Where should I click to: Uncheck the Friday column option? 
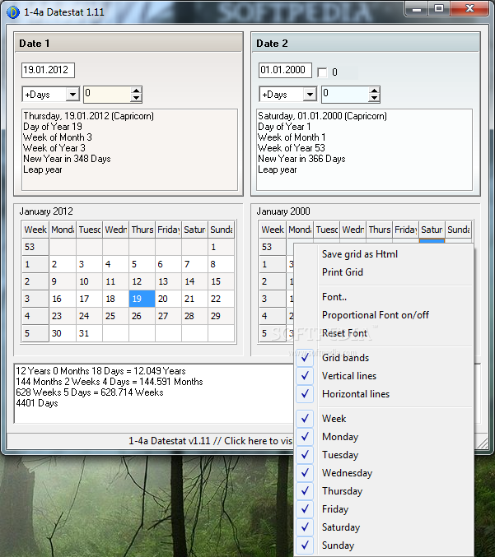[x=384, y=509]
